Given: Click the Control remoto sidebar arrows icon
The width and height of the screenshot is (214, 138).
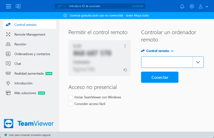Looking at the screenshot, I should (x=8, y=25).
